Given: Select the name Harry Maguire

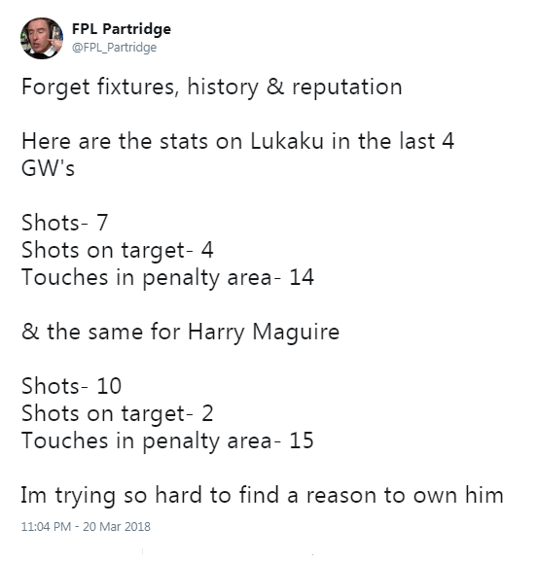Looking at the screenshot, I should [x=264, y=333].
